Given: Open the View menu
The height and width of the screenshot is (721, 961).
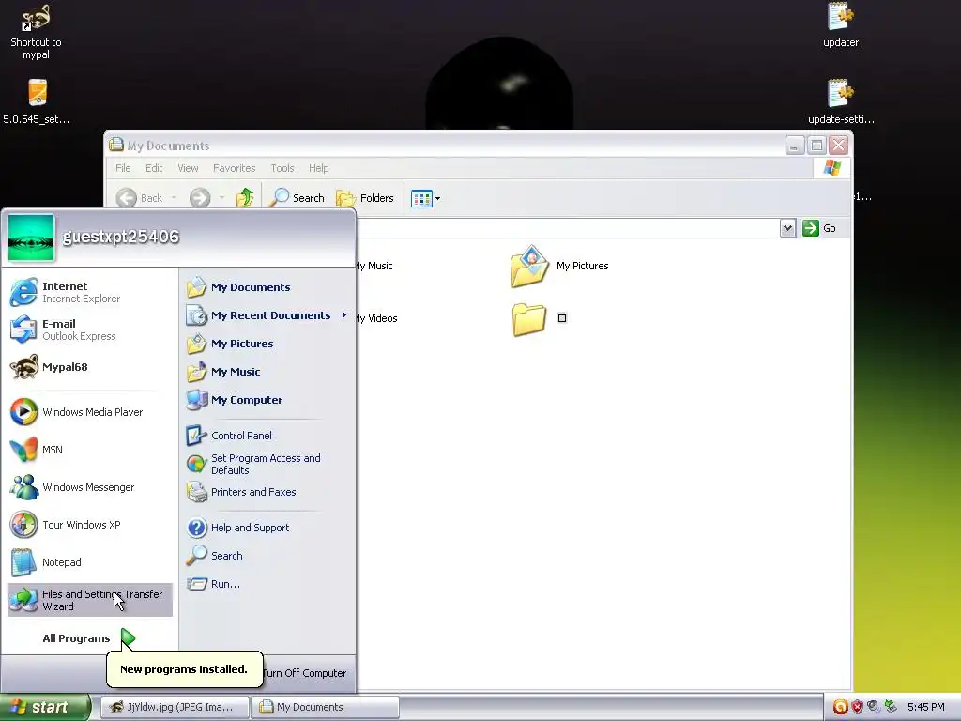Looking at the screenshot, I should [188, 168].
